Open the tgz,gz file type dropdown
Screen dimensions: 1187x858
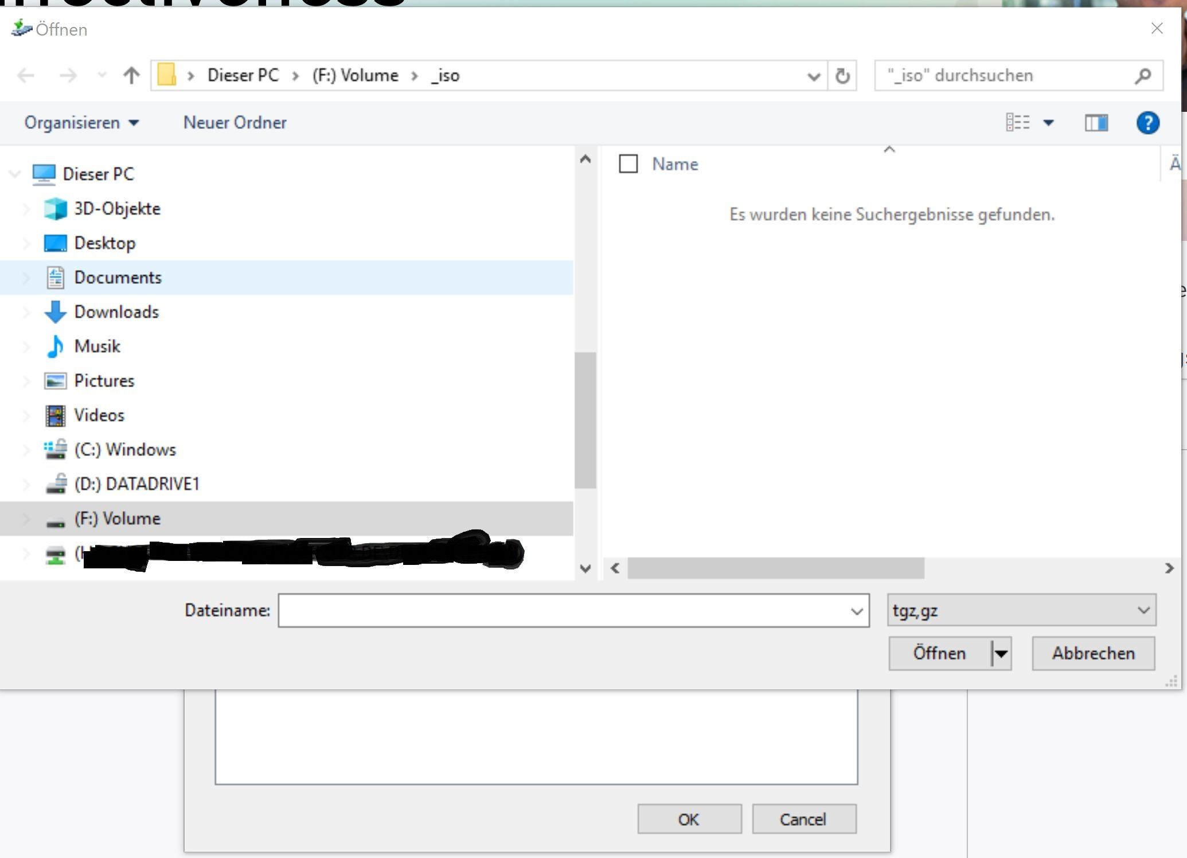1021,610
